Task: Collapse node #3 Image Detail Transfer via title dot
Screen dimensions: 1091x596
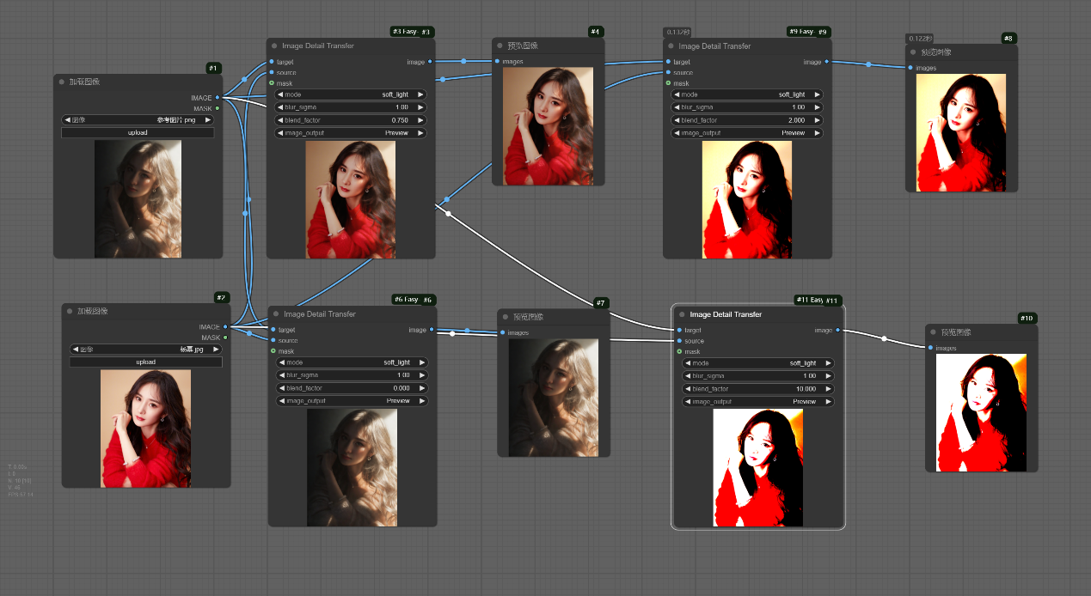Action: [x=274, y=46]
